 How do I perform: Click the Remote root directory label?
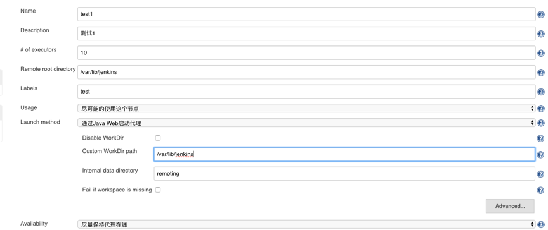click(48, 69)
